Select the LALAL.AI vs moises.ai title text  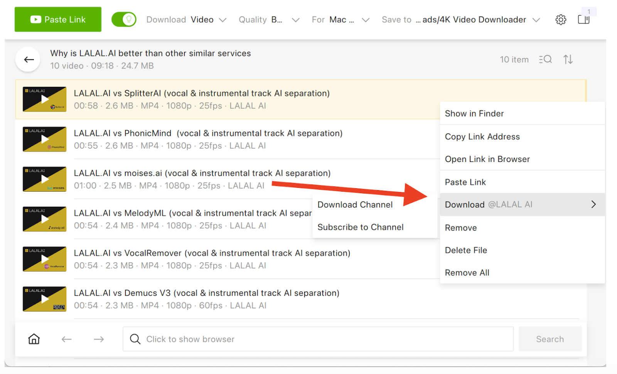pyautogui.click(x=202, y=173)
